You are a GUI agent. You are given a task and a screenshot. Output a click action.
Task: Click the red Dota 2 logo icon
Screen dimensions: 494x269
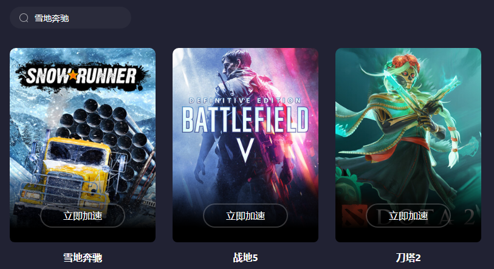point(354,216)
